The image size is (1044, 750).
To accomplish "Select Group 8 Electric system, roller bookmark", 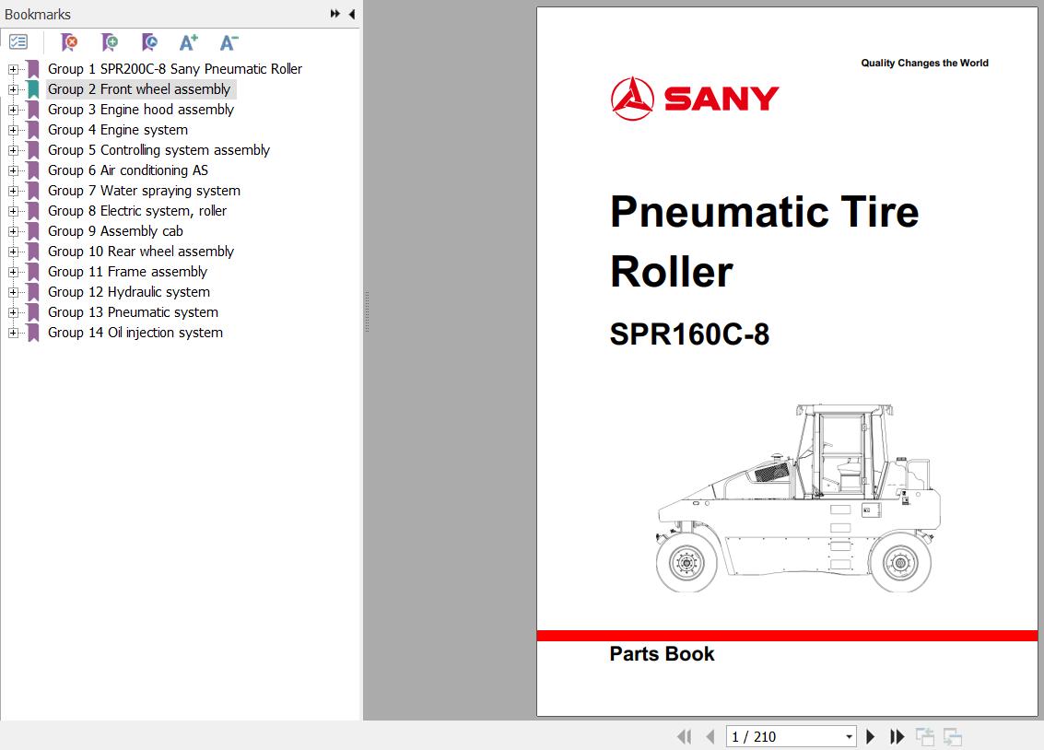I will pyautogui.click(x=137, y=211).
